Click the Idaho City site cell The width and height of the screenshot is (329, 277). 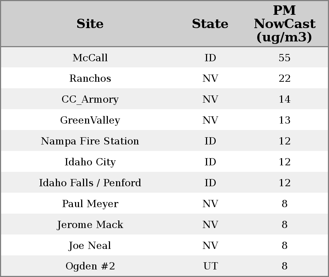coord(90,162)
